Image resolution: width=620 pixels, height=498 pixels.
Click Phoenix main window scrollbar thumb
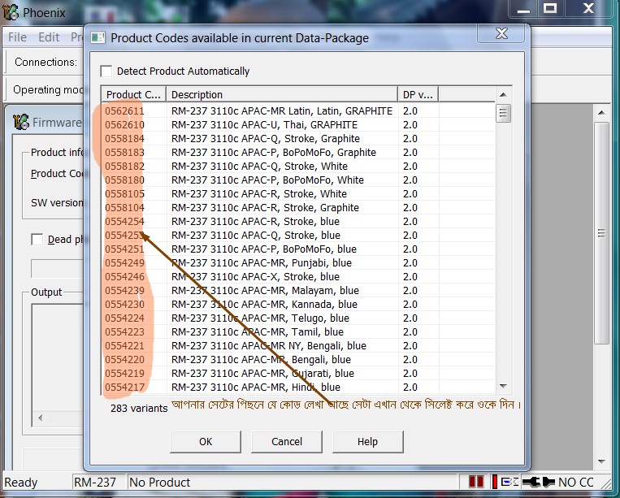[x=601, y=233]
